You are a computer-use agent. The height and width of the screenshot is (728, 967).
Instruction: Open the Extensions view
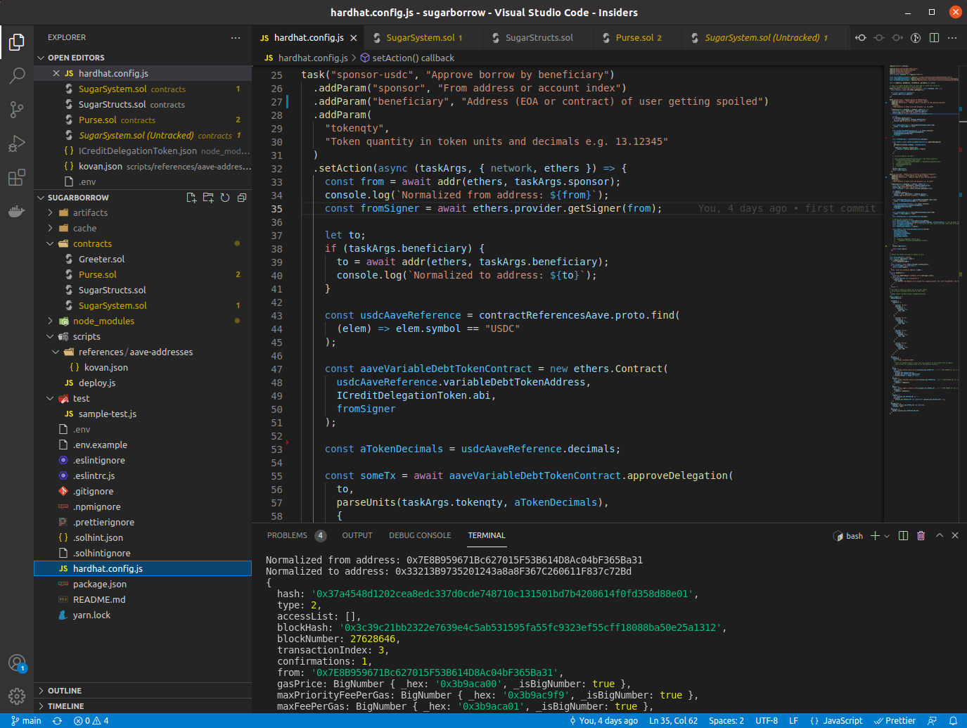coord(17,177)
